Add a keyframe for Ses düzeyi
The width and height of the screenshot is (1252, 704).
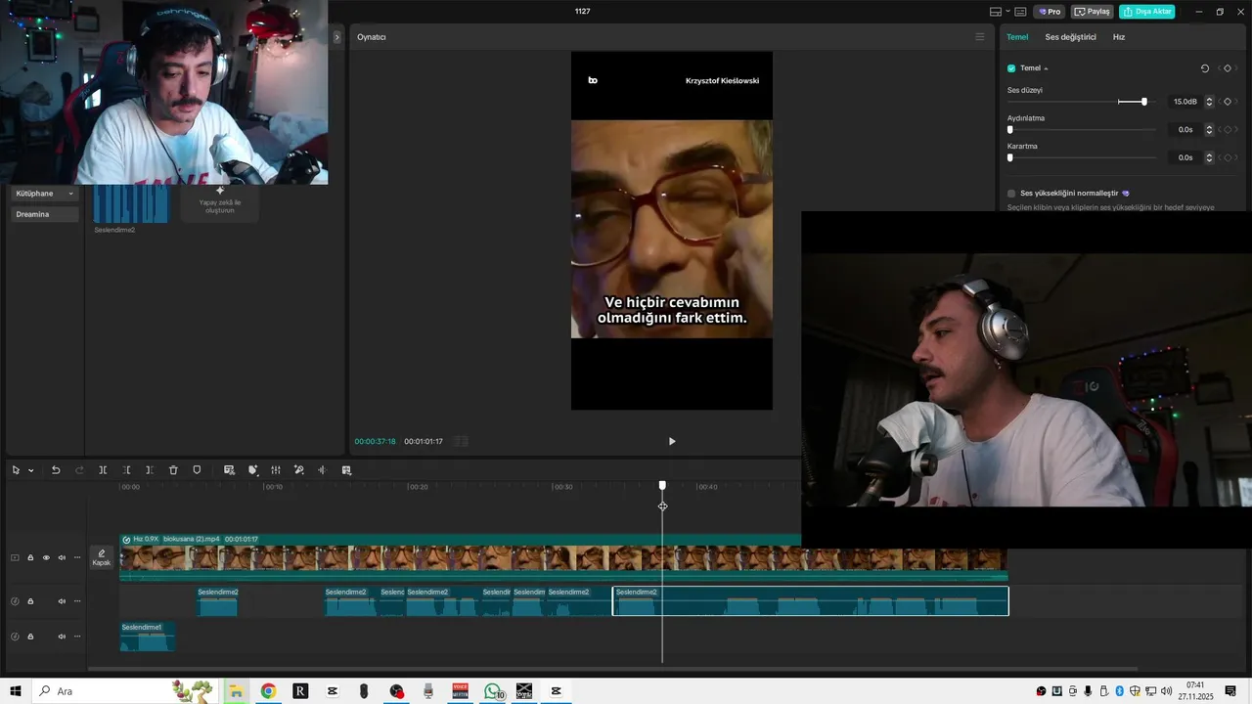point(1228,102)
